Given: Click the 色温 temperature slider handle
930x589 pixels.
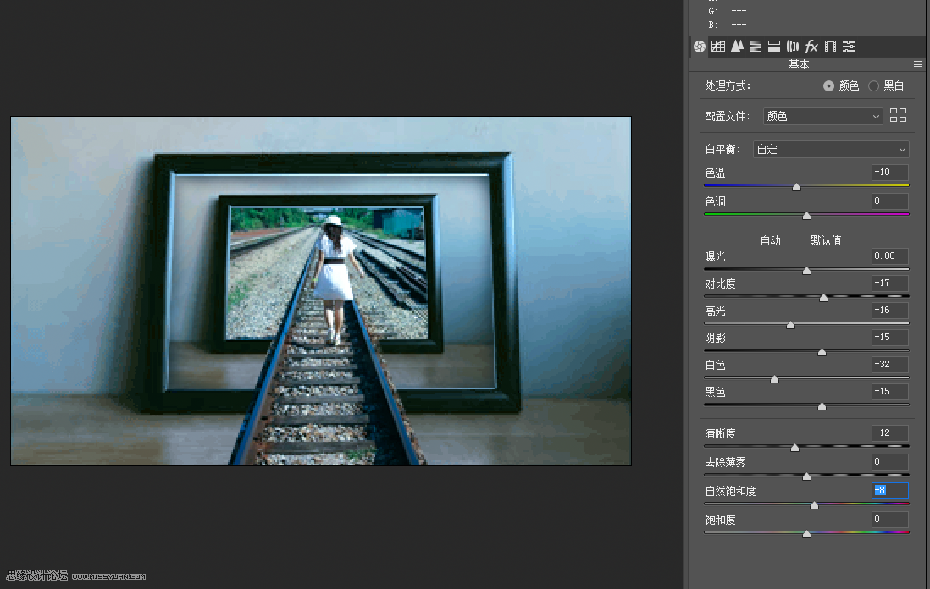Looking at the screenshot, I should [x=796, y=187].
